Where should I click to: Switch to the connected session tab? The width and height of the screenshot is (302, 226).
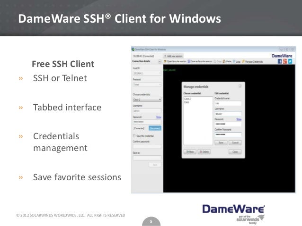pyautogui.click(x=143, y=56)
